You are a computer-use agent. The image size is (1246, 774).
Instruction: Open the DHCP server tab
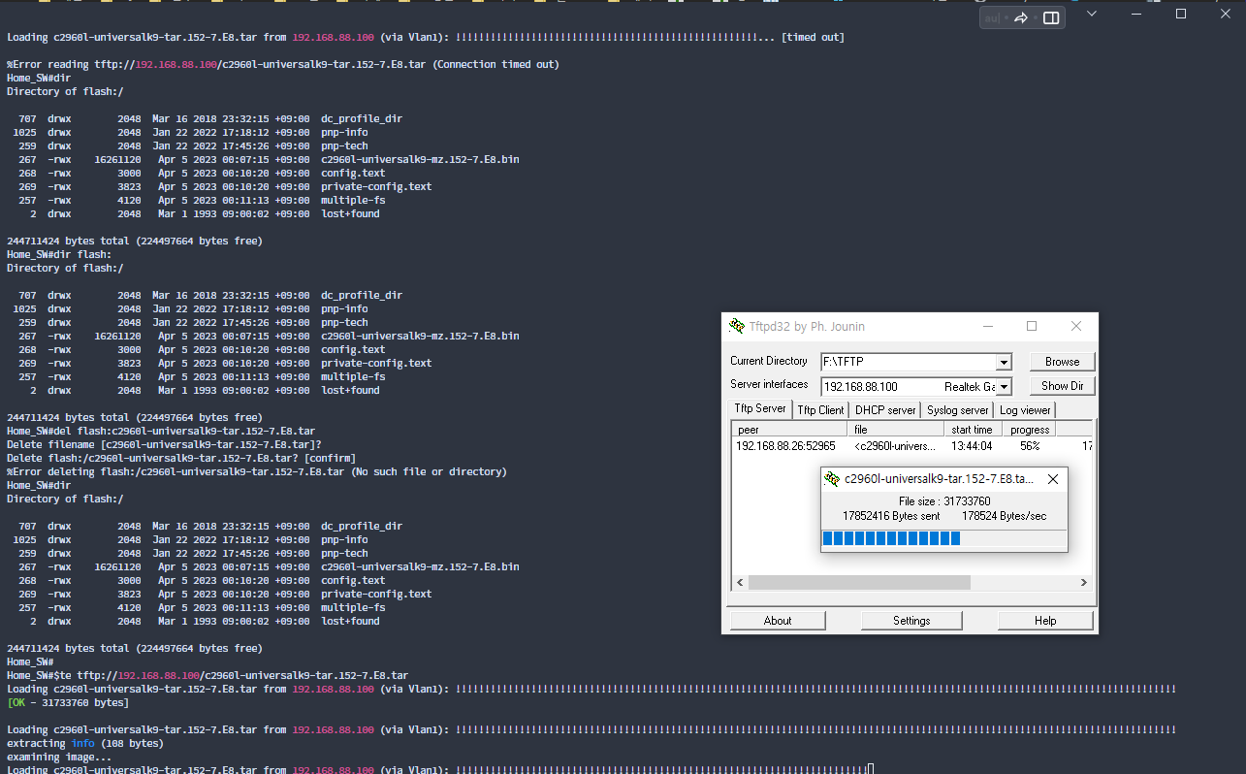pos(885,410)
